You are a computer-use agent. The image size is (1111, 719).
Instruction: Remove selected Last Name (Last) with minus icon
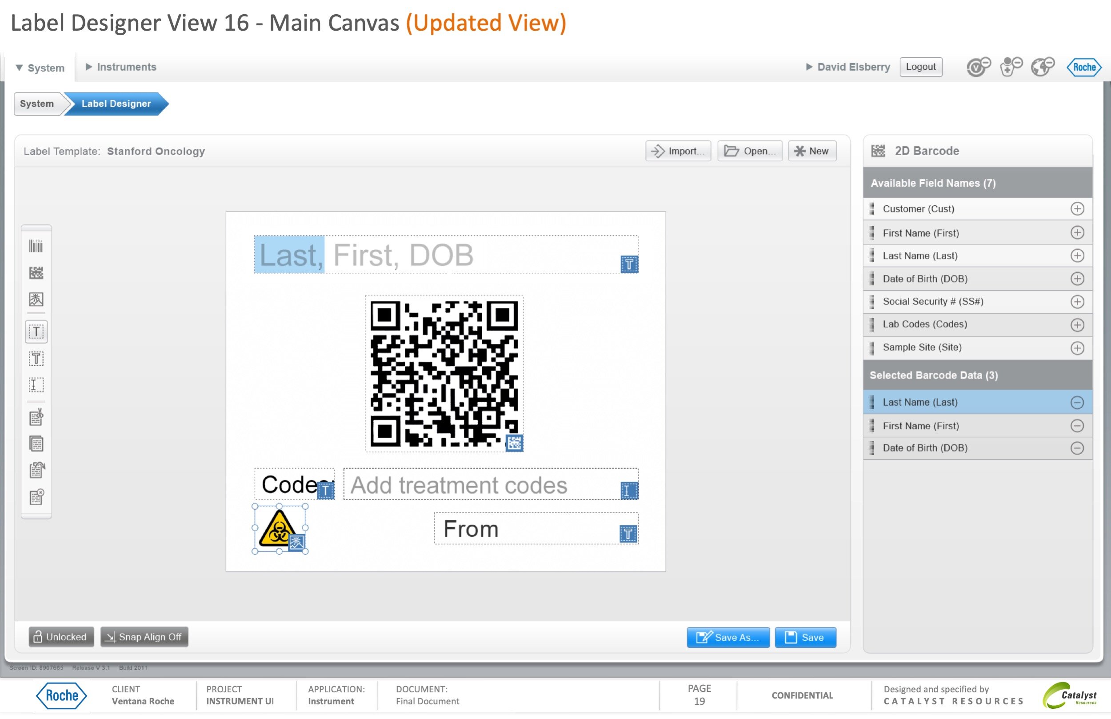1077,403
